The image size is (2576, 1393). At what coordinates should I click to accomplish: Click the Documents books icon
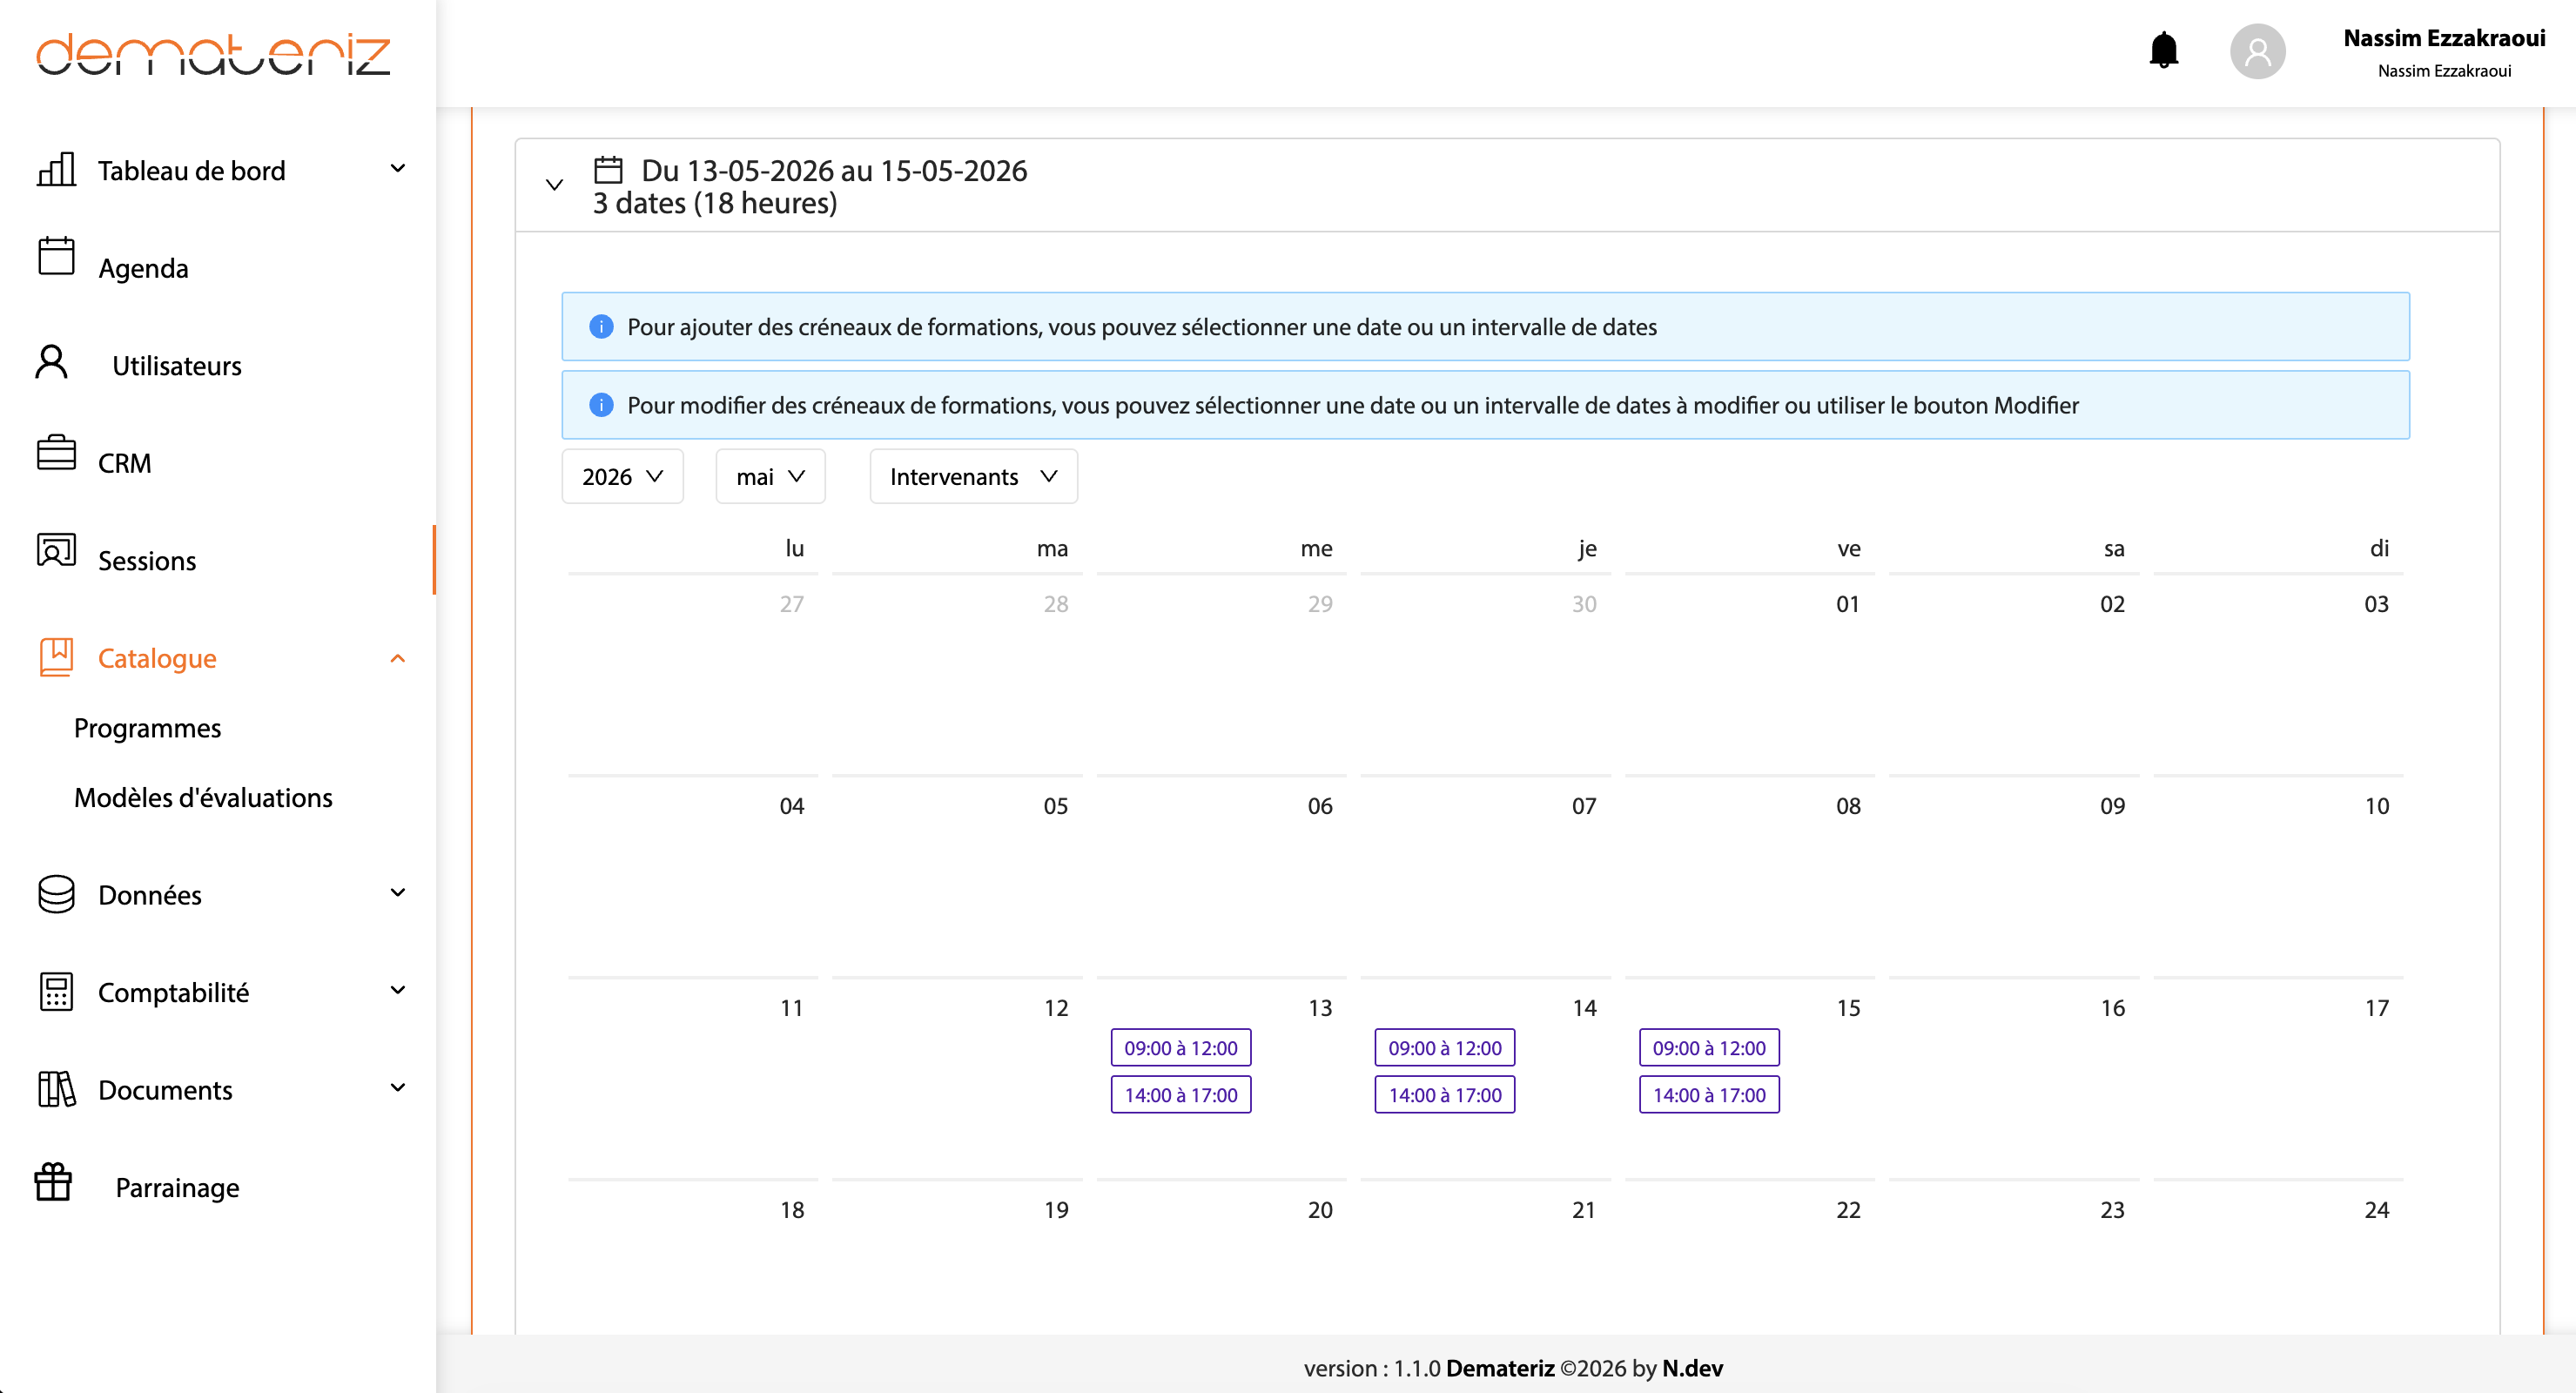point(56,1089)
